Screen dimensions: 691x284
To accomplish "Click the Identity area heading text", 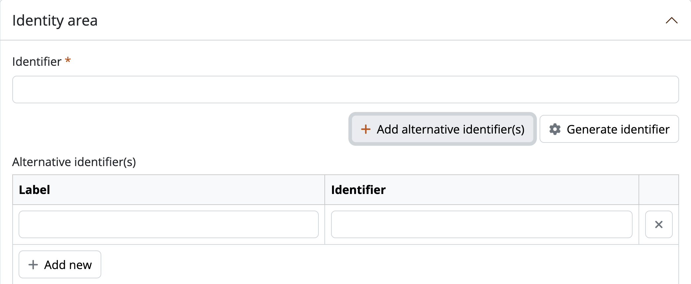I will tap(55, 21).
